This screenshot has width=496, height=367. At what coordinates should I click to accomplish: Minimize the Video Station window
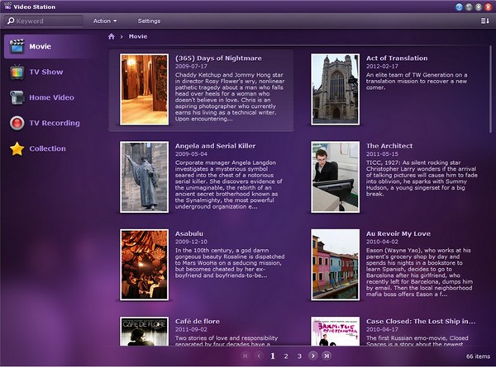click(x=469, y=7)
